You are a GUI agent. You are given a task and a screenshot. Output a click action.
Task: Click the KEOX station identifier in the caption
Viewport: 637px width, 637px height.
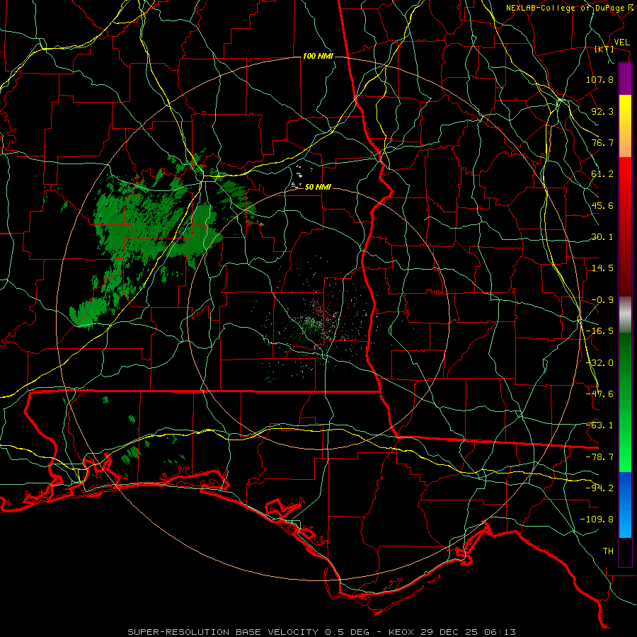[x=401, y=632]
